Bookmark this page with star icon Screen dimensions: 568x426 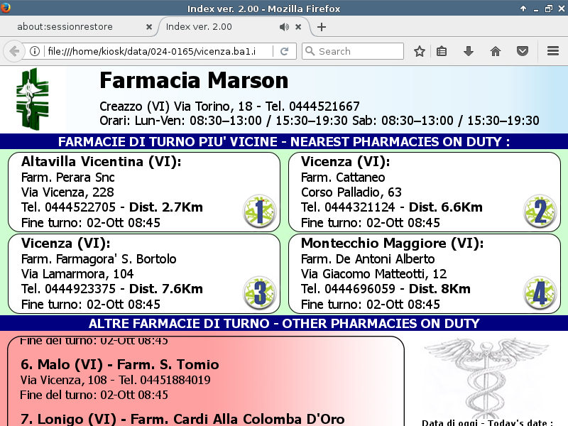[x=420, y=51]
